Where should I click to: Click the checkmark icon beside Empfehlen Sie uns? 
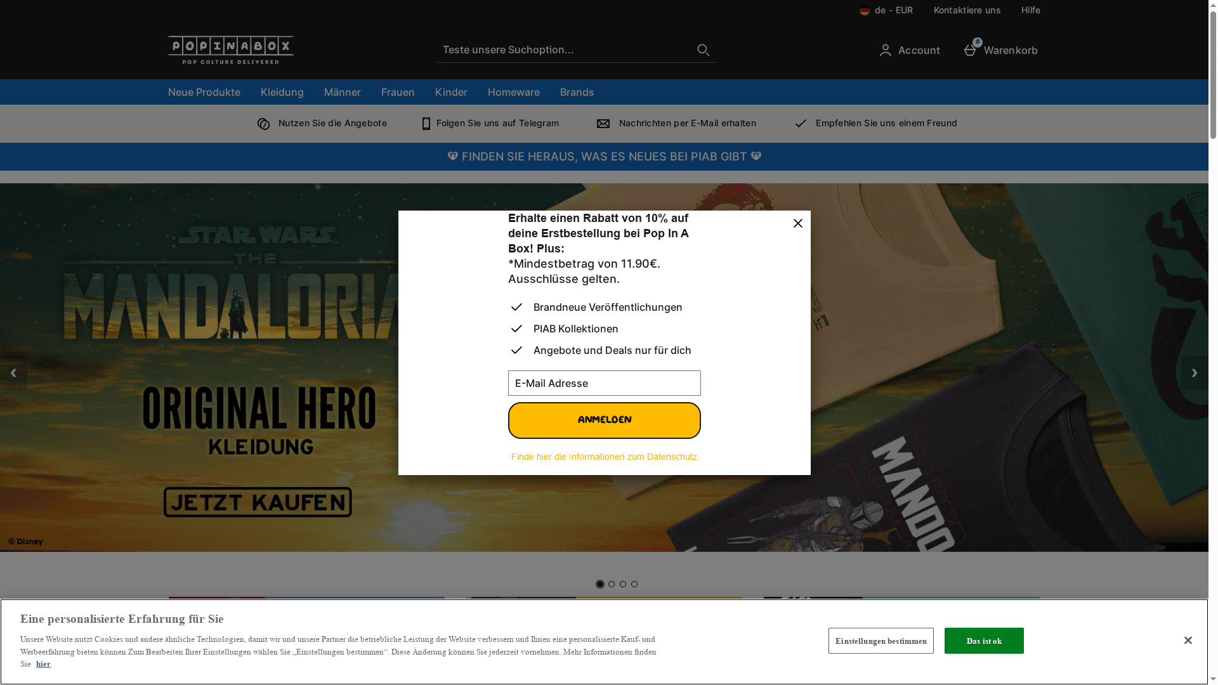(801, 123)
